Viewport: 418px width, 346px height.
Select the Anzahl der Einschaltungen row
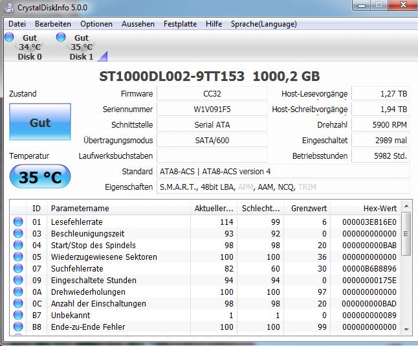[205, 303]
